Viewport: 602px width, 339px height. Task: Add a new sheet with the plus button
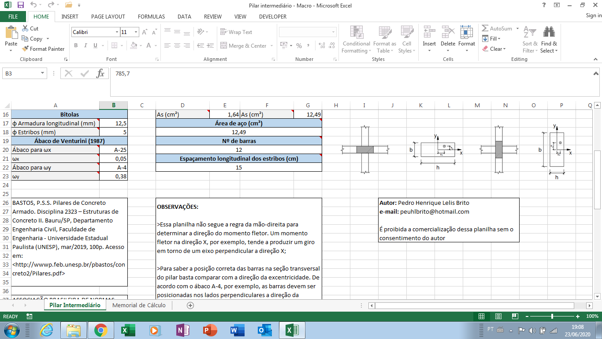[190, 305]
